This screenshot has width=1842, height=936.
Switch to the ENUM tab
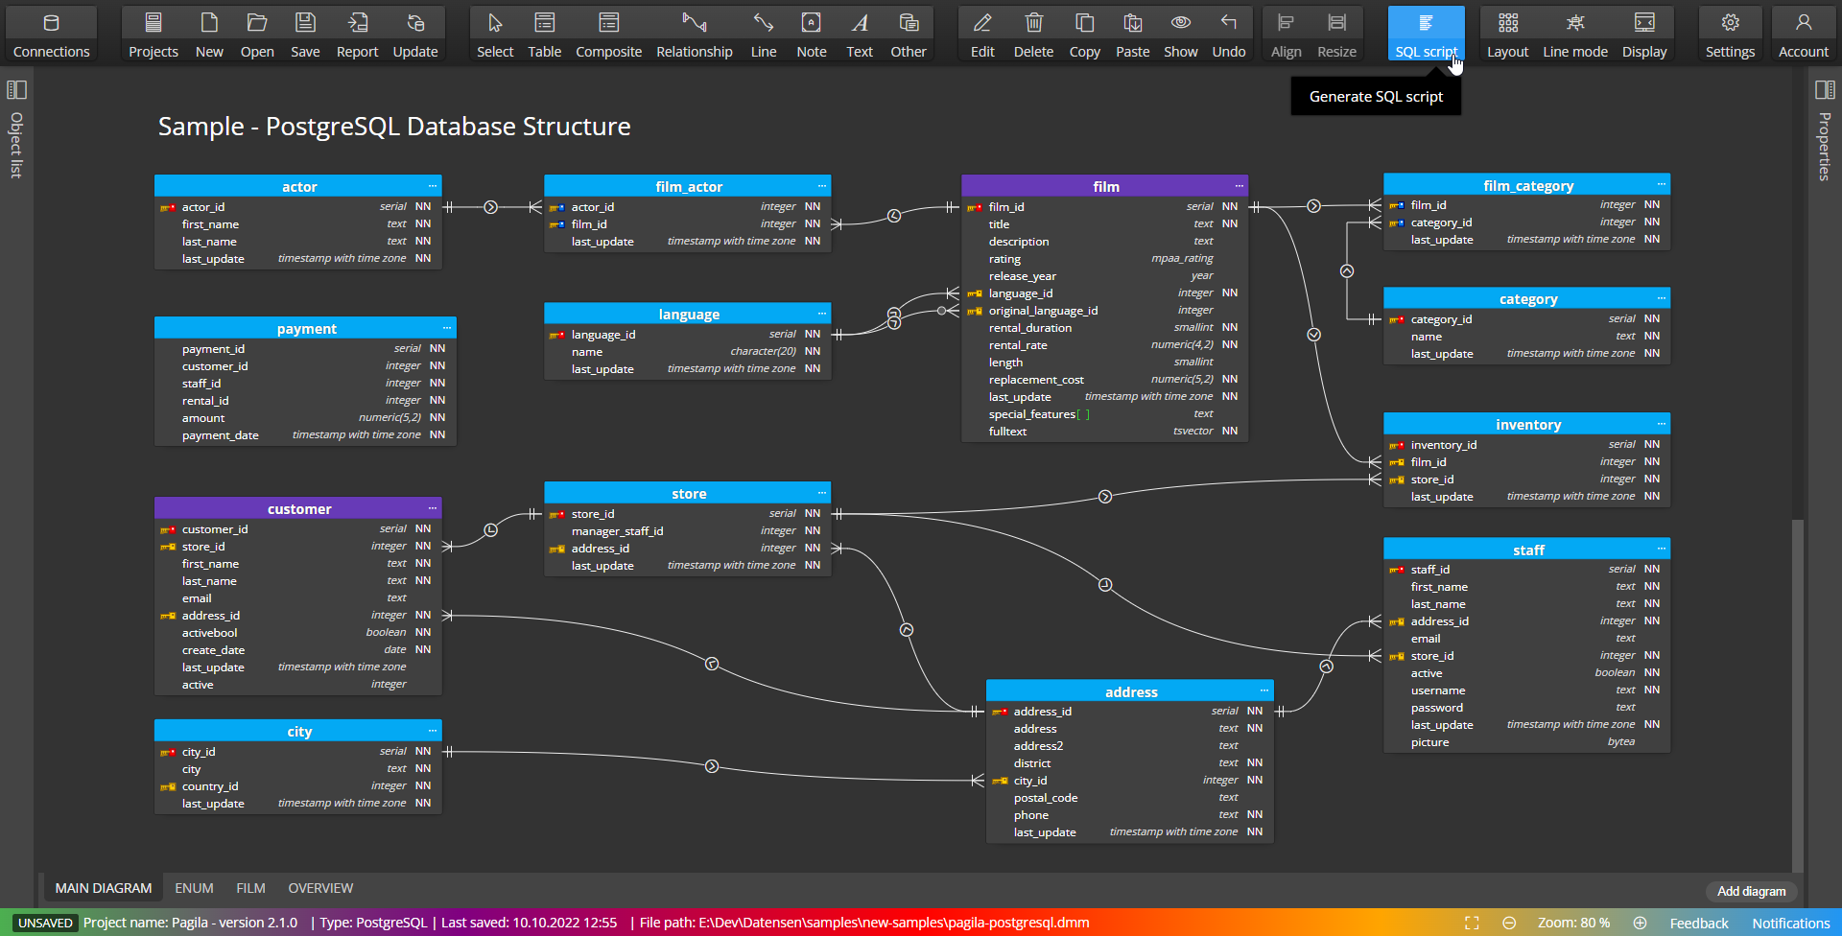pyautogui.click(x=194, y=888)
